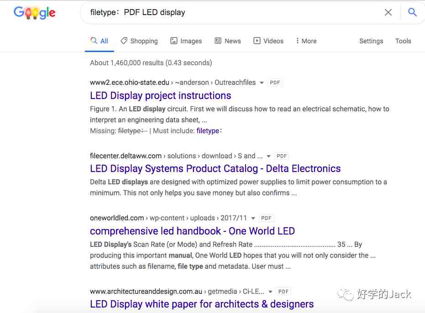
Task: Click inside the search query field
Action: pos(228,12)
